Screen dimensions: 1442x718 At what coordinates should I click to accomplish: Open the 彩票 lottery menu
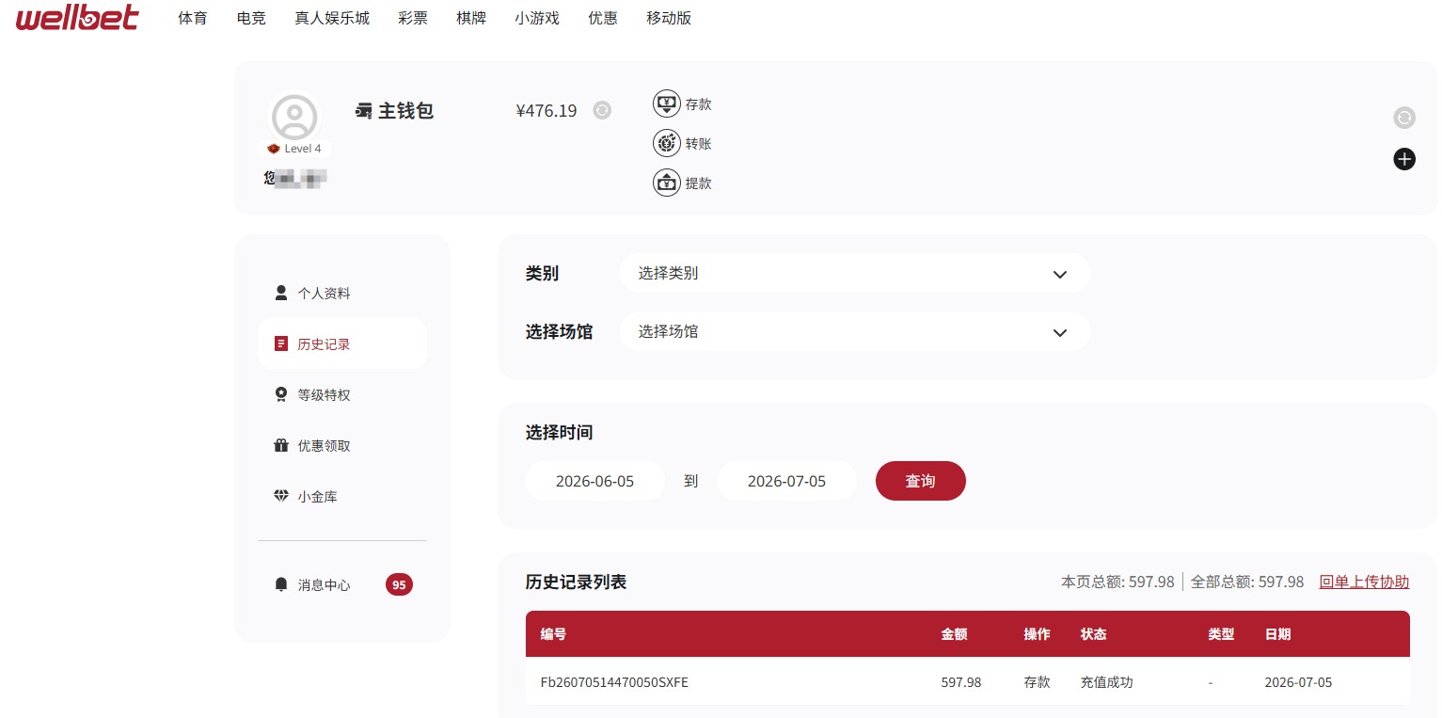(413, 18)
